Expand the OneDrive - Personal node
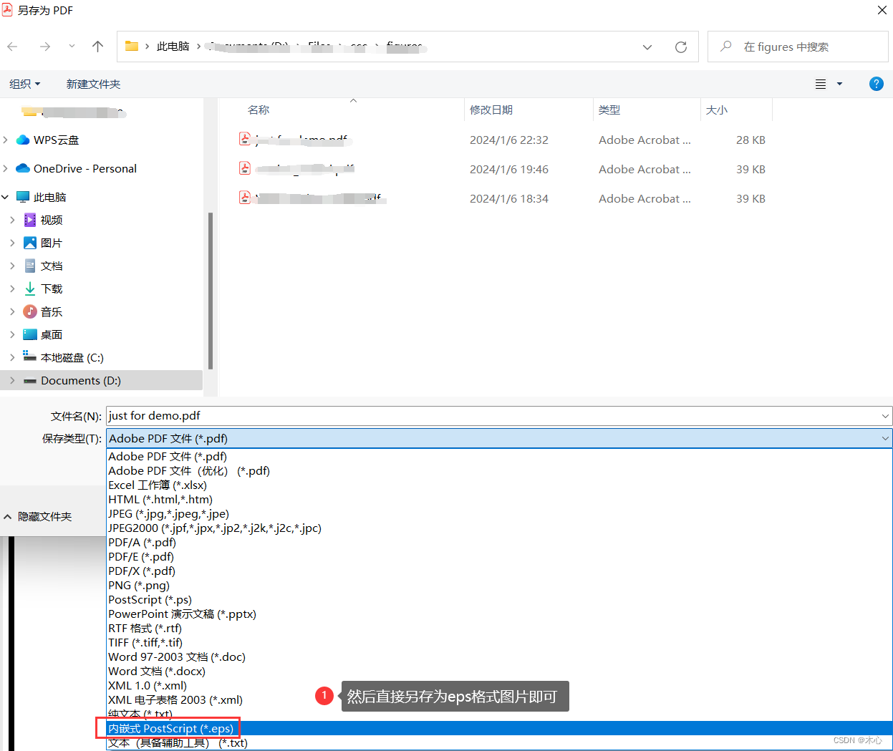 6,169
